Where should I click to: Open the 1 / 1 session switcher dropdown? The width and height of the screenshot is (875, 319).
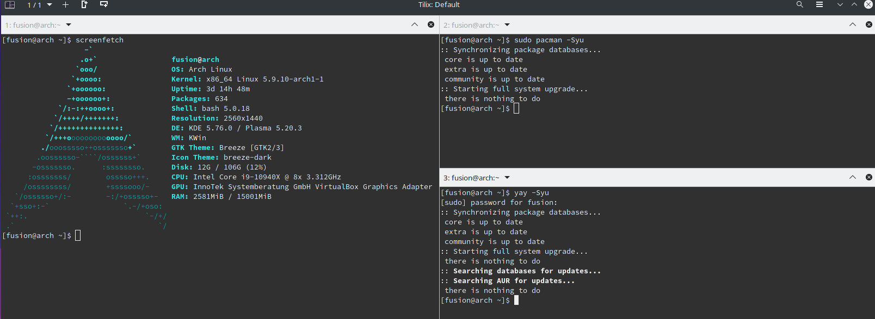(x=40, y=5)
